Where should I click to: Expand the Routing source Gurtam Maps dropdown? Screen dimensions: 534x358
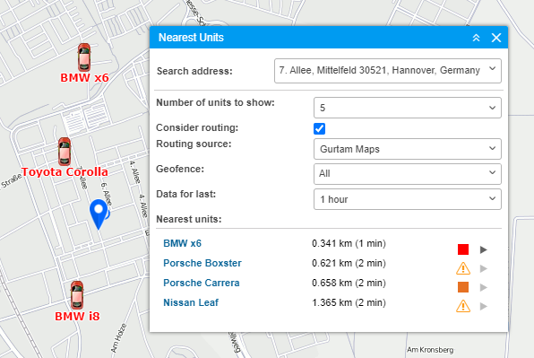(408, 149)
